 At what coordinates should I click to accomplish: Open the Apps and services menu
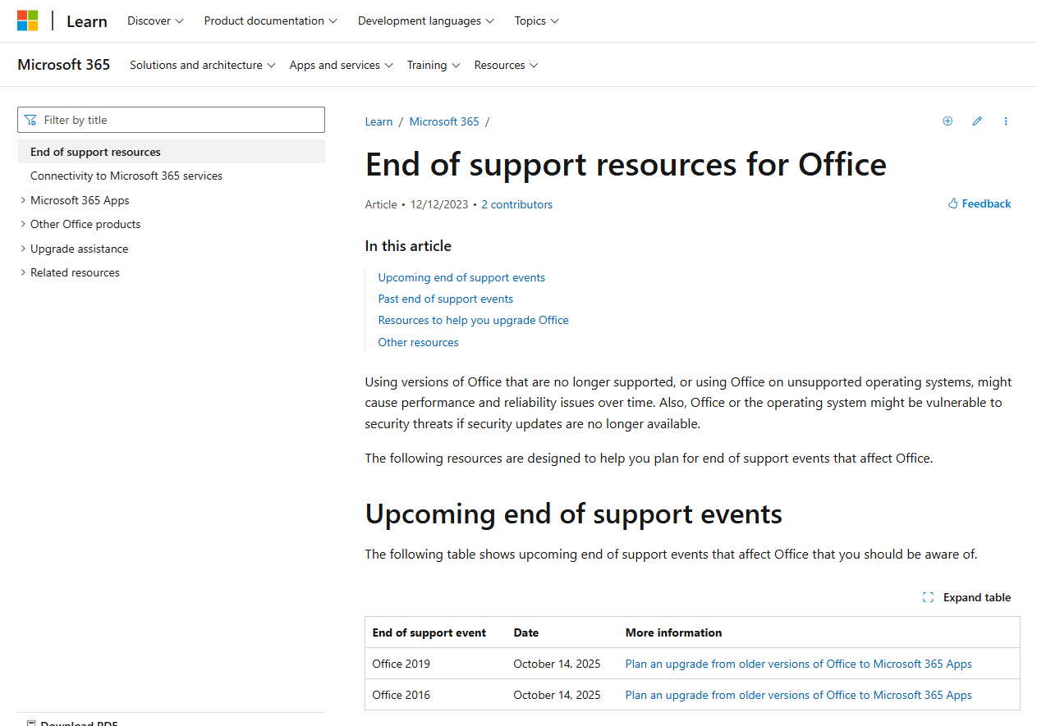[x=342, y=65]
